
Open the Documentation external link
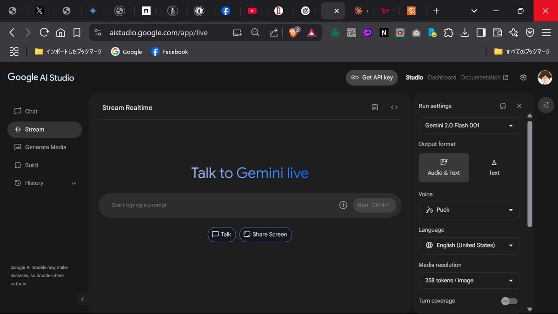(485, 77)
